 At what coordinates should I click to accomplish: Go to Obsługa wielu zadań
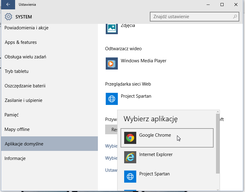click(x=49, y=57)
